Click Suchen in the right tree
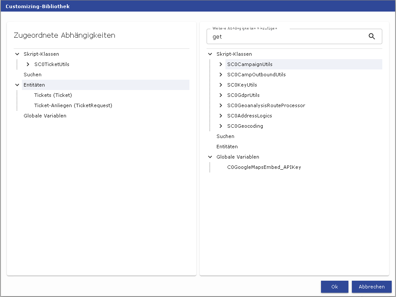396x297 pixels. point(225,136)
